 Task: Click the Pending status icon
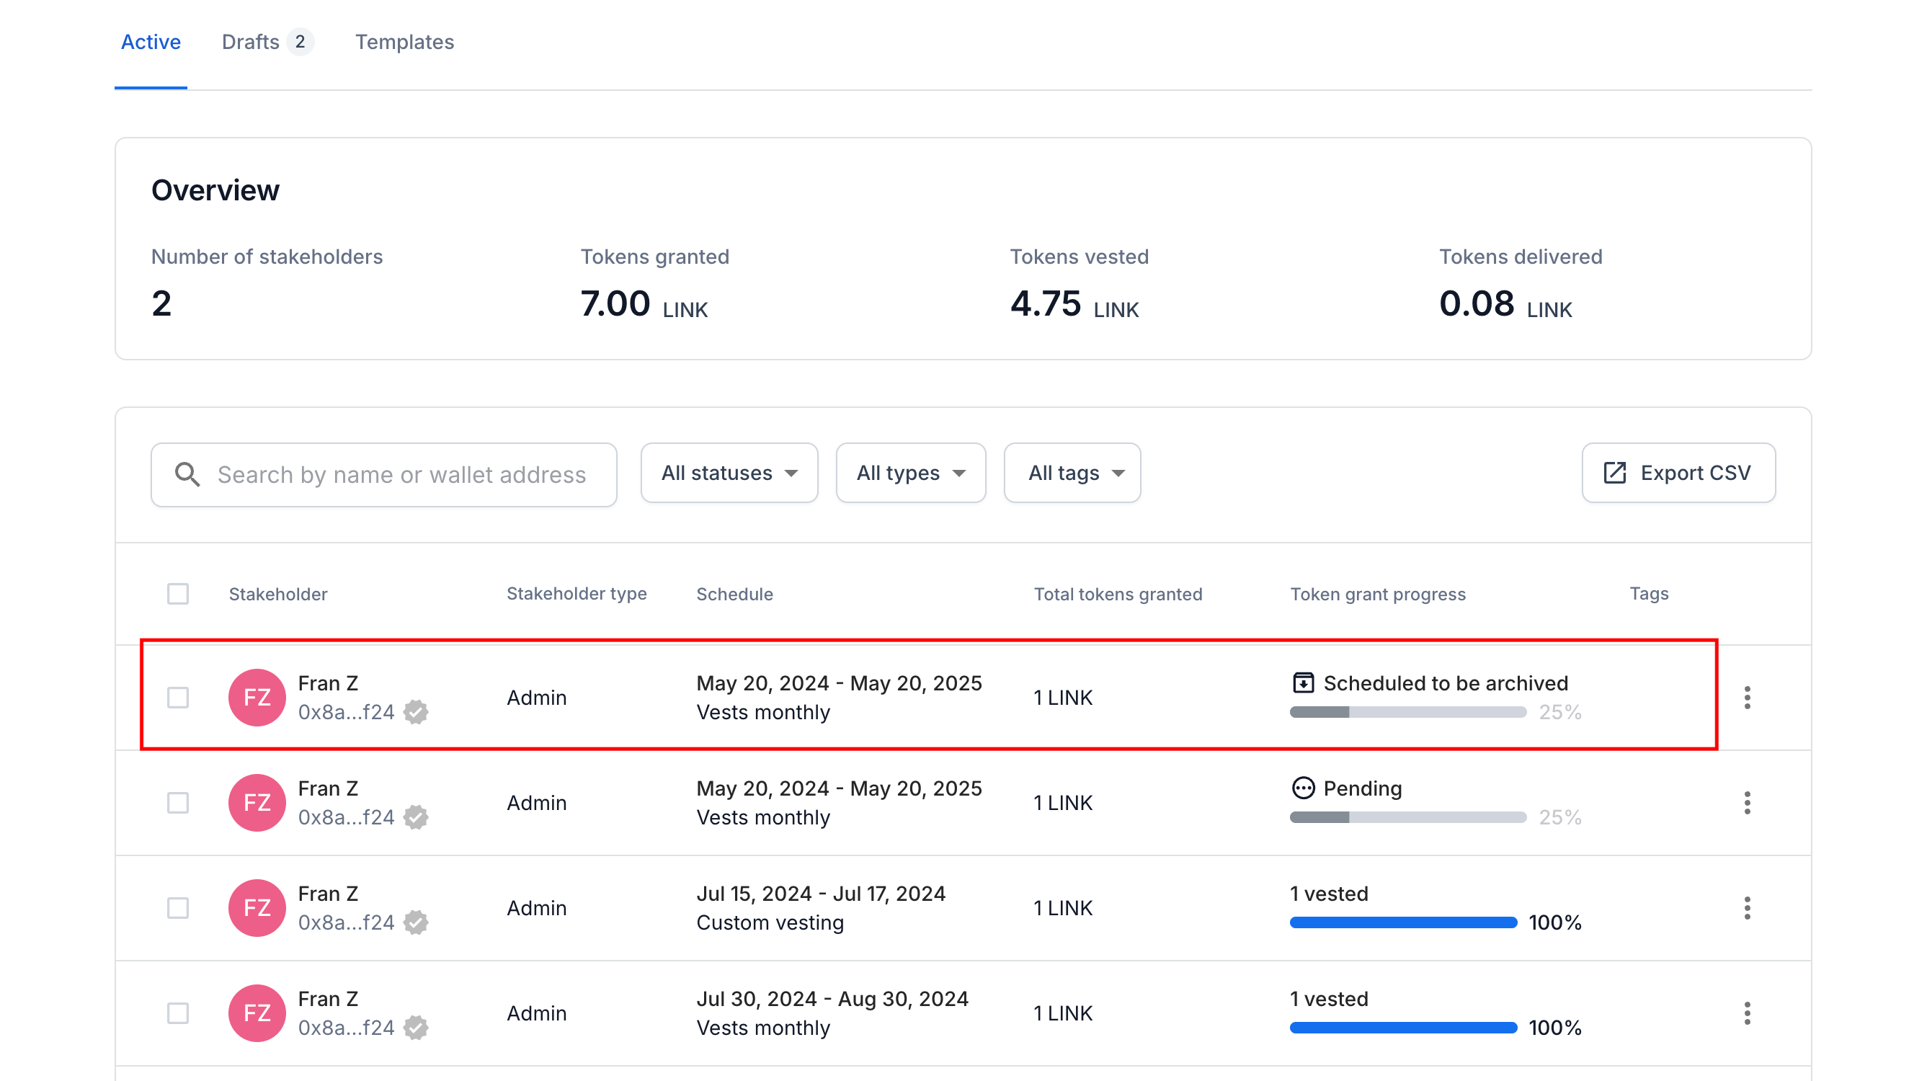click(1303, 788)
